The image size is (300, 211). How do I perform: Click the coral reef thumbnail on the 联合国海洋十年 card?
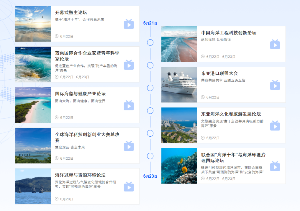(x=179, y=166)
